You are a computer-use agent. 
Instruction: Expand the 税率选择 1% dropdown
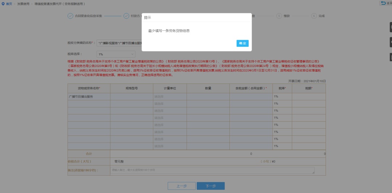click(x=112, y=54)
